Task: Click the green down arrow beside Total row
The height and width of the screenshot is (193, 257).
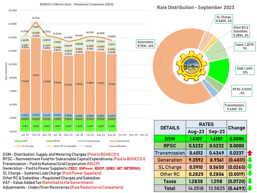Action: tap(250, 188)
